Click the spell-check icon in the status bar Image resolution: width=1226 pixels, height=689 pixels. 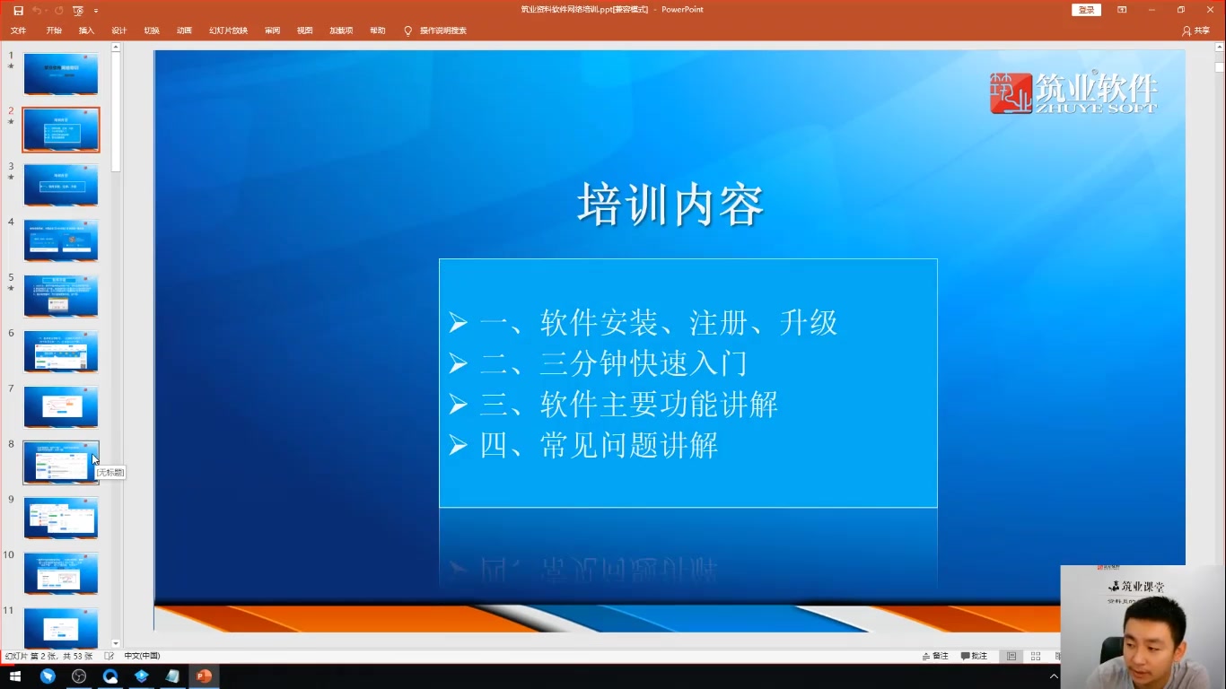click(109, 656)
